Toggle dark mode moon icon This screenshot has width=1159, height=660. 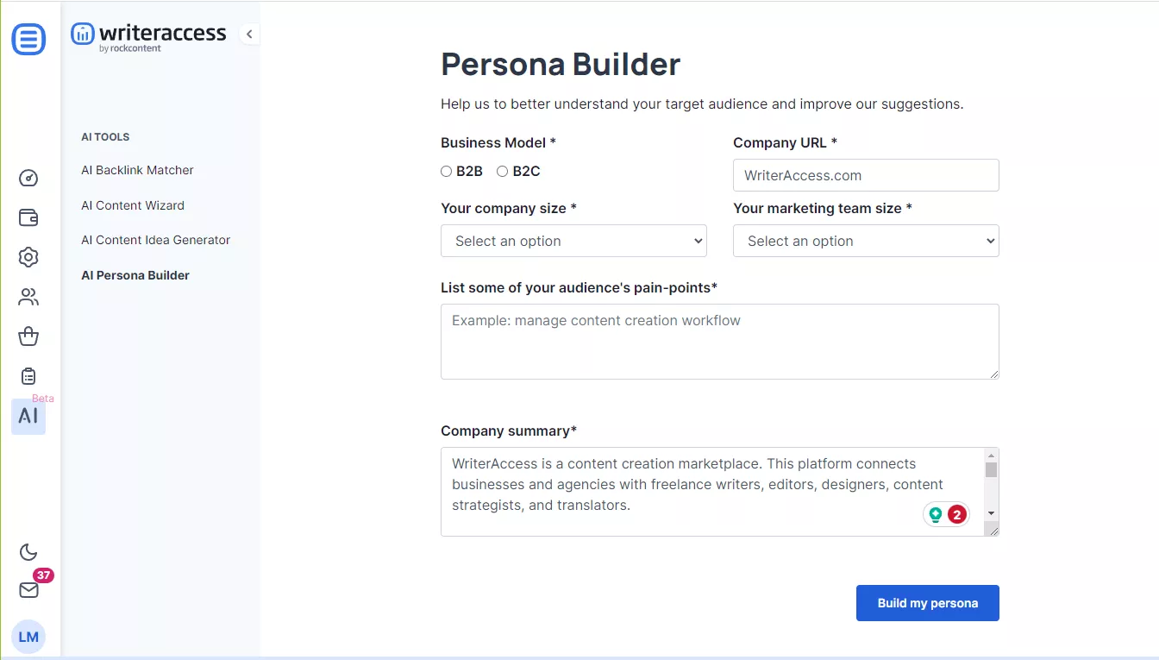28,552
